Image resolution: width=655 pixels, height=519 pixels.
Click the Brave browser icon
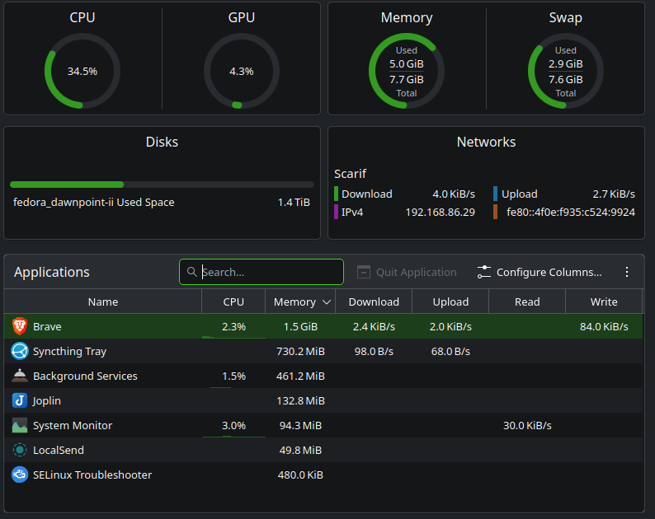[x=20, y=326]
